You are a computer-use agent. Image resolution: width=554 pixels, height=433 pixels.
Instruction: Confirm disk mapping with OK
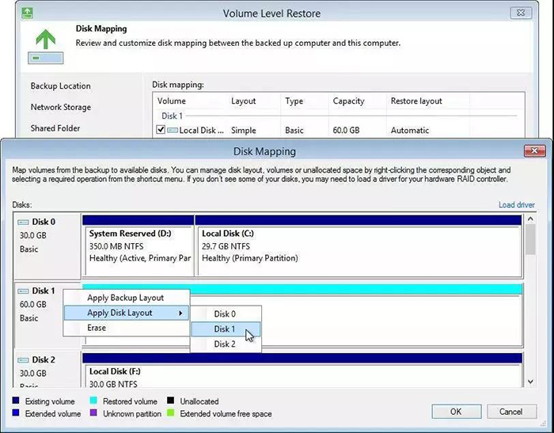point(456,412)
